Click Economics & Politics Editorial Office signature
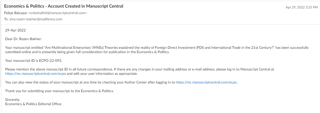Viewport: 320px width, 113px height. 33,104
